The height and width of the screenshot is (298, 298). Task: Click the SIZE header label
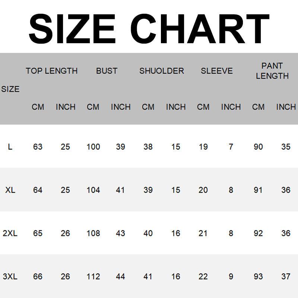[10, 89]
